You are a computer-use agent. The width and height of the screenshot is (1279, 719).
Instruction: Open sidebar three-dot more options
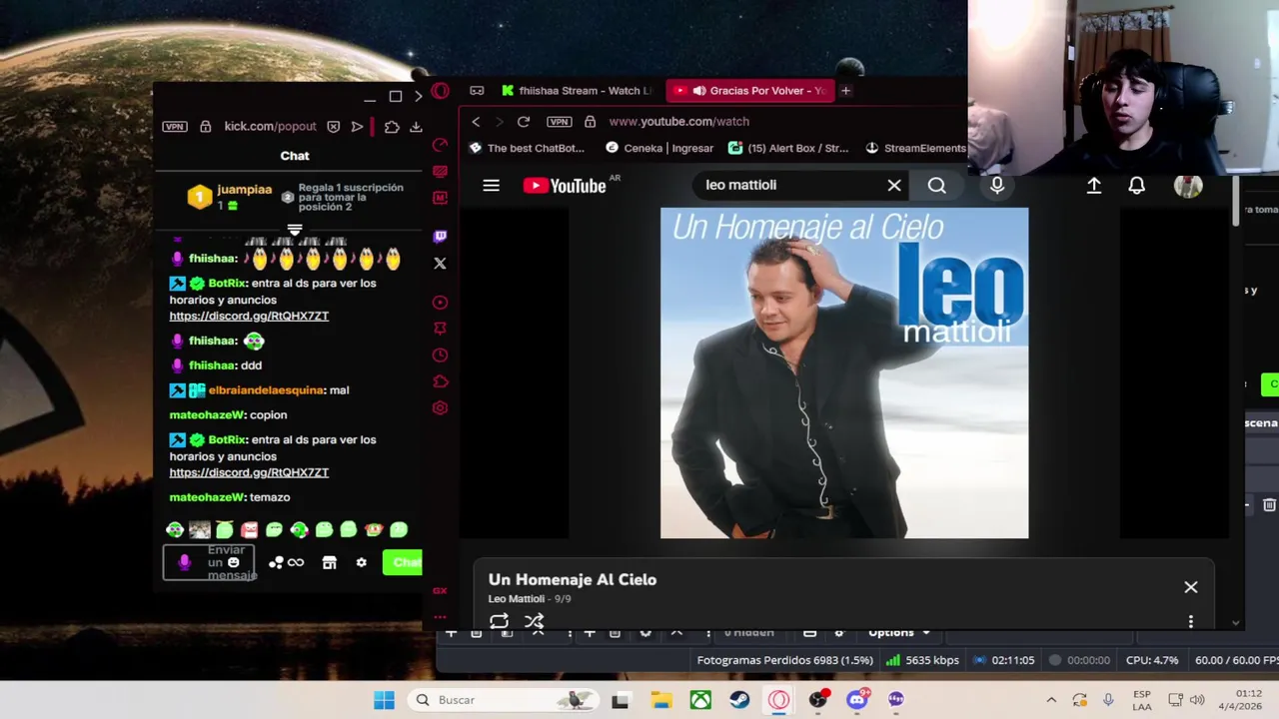point(440,616)
